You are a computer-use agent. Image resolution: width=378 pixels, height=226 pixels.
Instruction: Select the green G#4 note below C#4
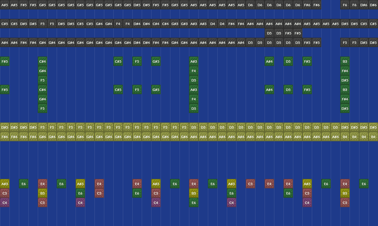pos(42,71)
